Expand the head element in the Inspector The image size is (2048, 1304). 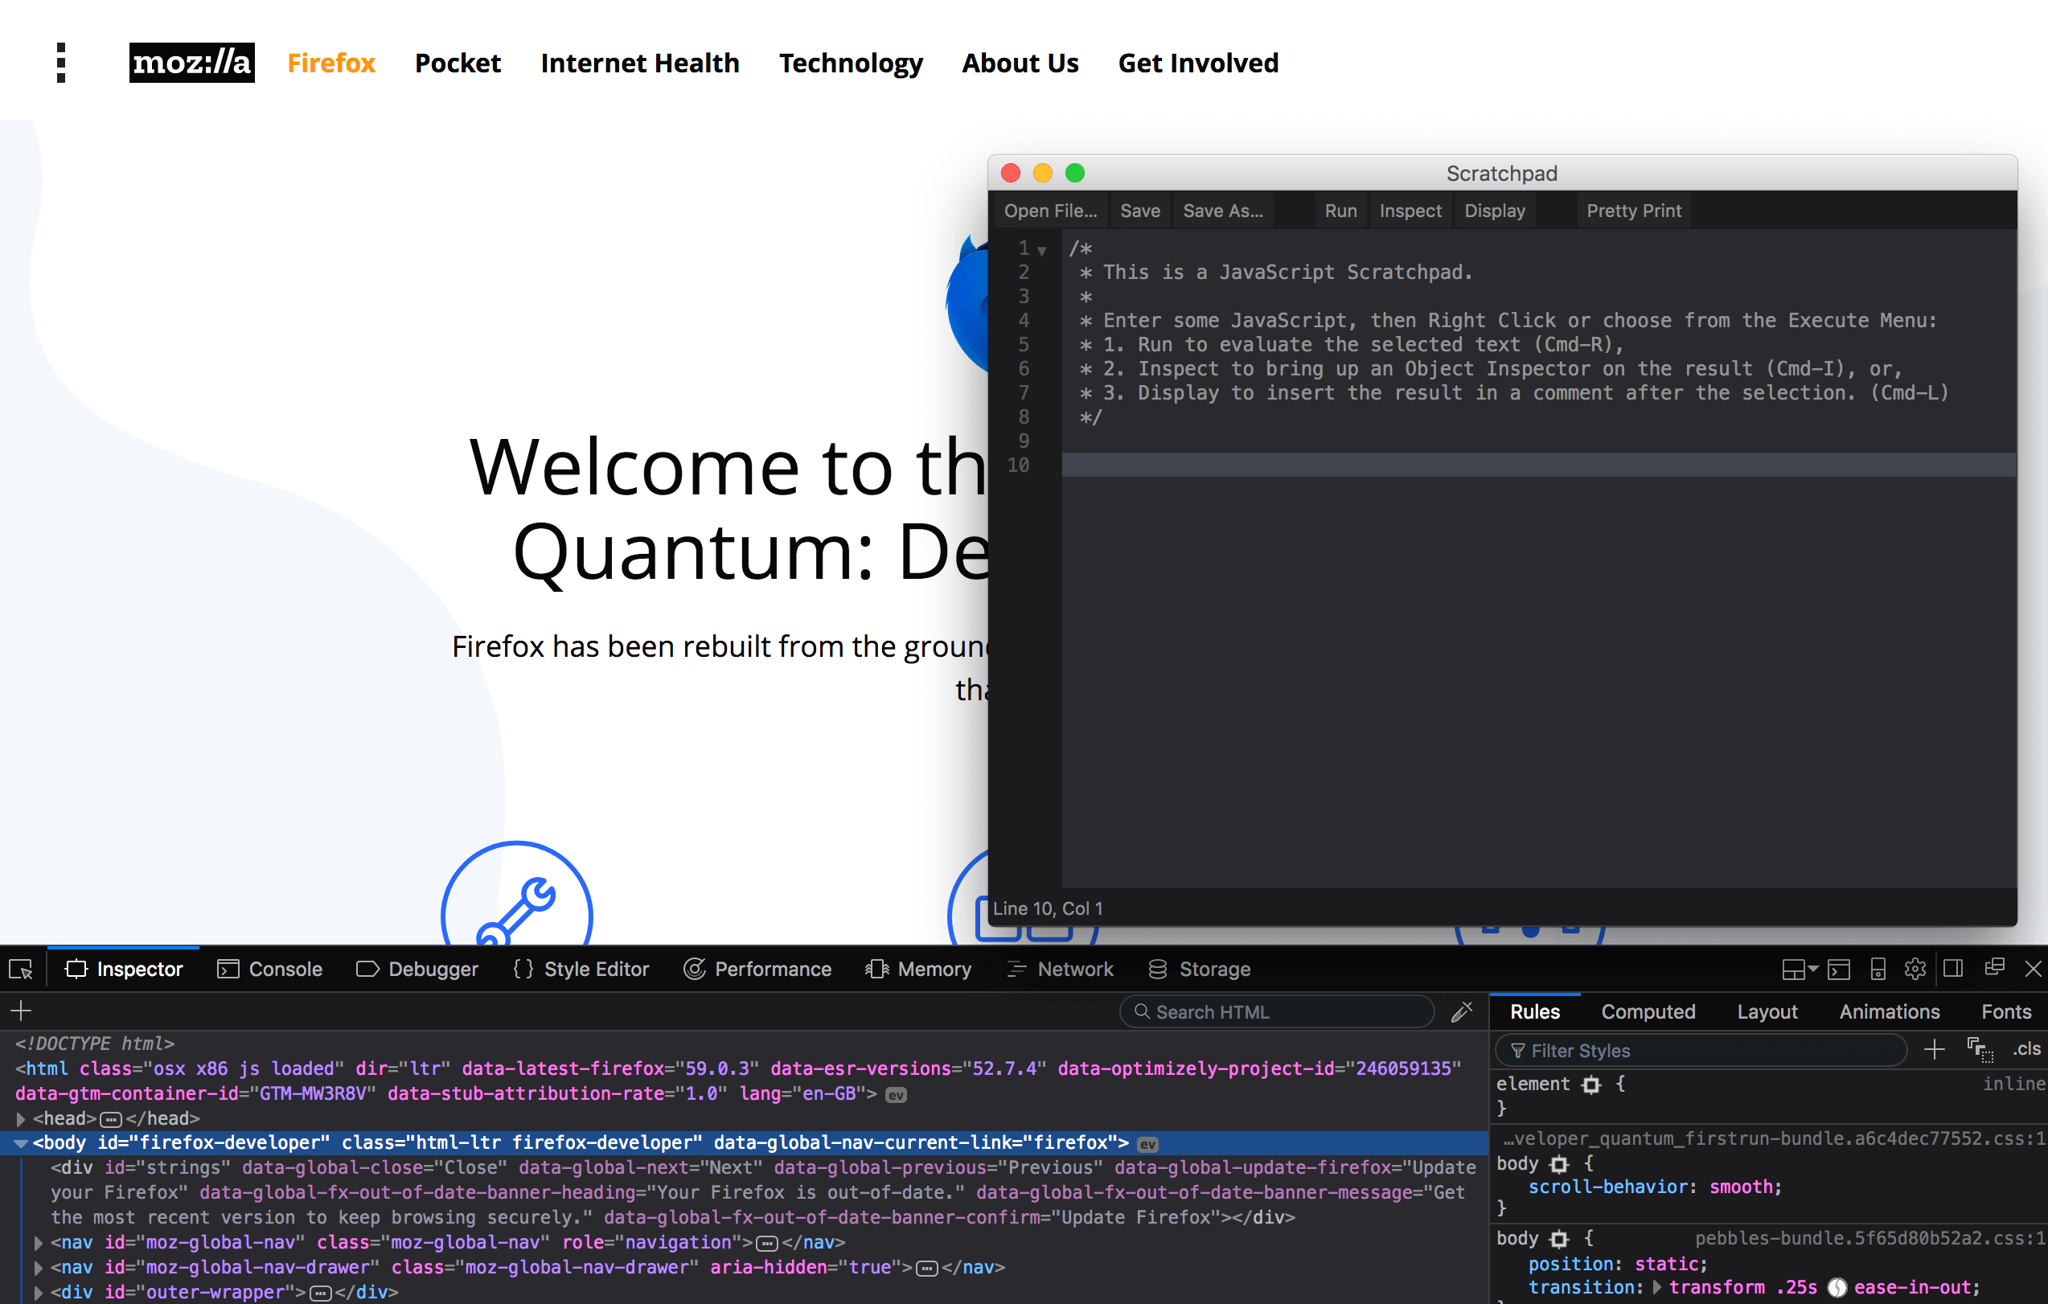click(x=20, y=1118)
